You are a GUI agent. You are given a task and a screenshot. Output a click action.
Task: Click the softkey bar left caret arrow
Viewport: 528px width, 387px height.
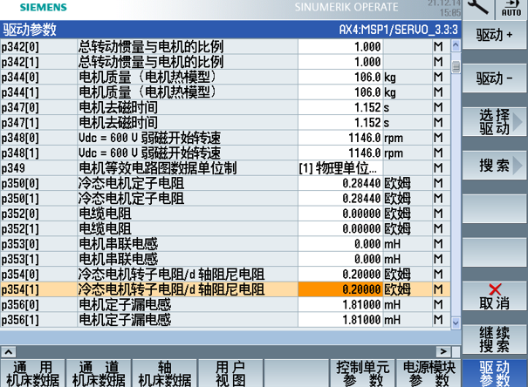coord(9,351)
